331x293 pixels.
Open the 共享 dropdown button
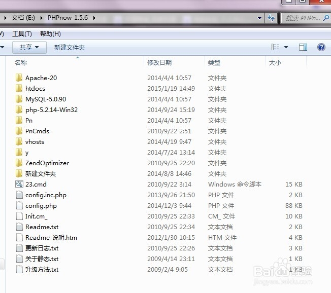[29, 47]
